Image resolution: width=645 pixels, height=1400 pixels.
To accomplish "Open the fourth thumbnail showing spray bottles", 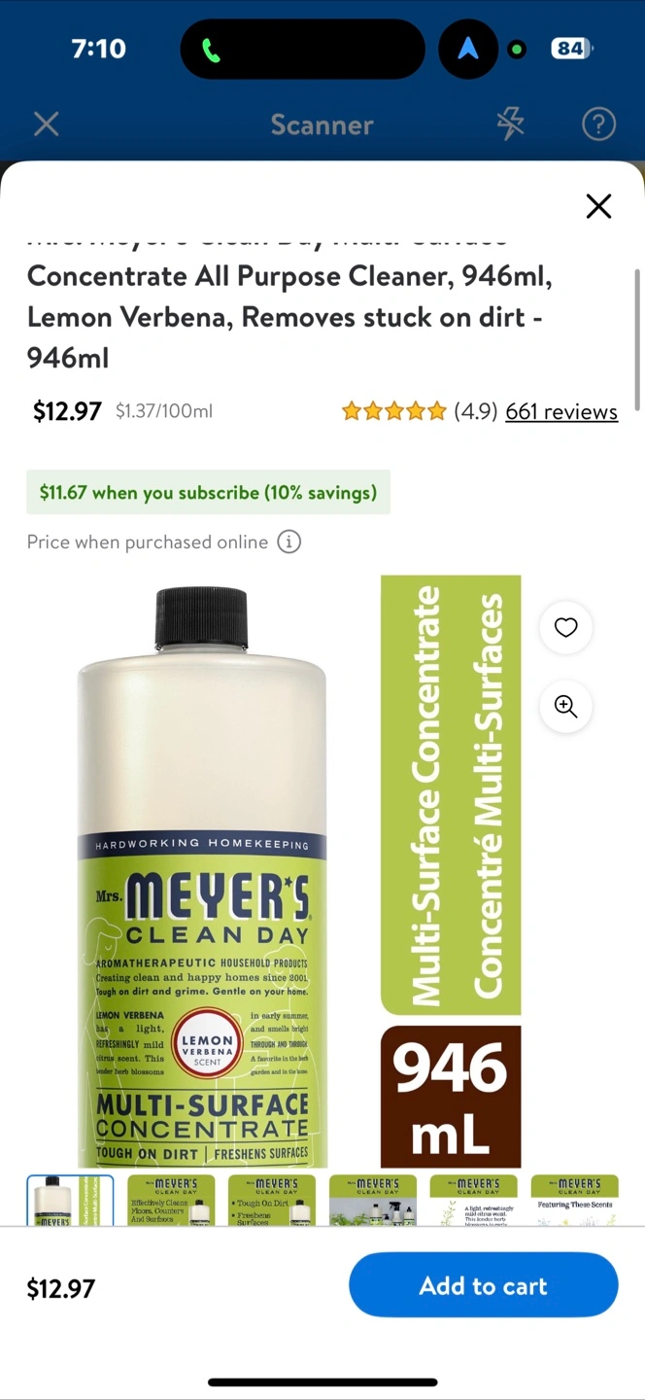I will click(373, 1201).
